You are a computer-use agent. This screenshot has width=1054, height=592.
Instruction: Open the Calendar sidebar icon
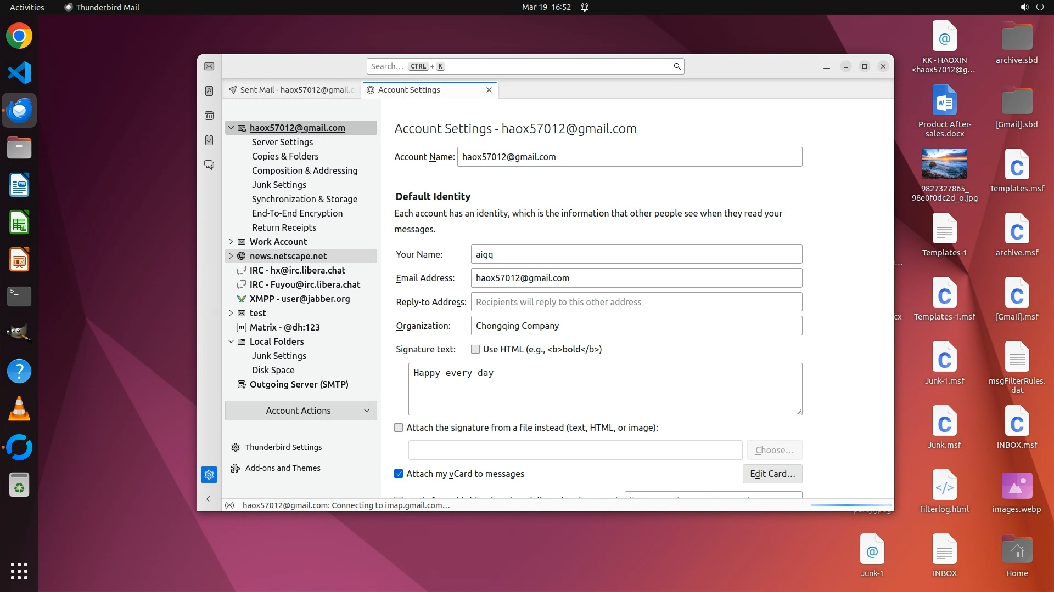click(x=209, y=116)
